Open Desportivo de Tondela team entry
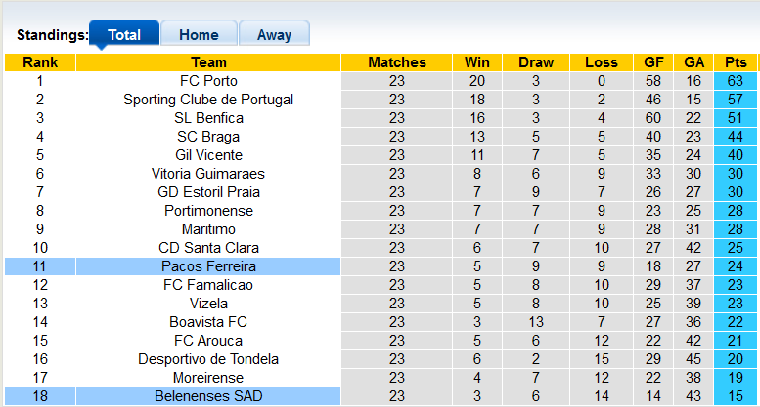The height and width of the screenshot is (407, 760). coord(208,359)
